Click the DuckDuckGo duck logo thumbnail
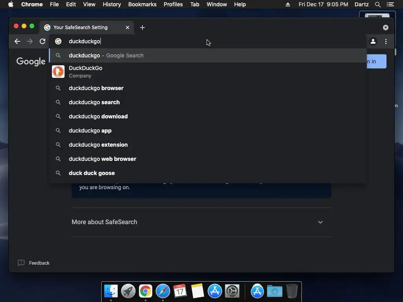The image size is (403, 302). coord(58,72)
